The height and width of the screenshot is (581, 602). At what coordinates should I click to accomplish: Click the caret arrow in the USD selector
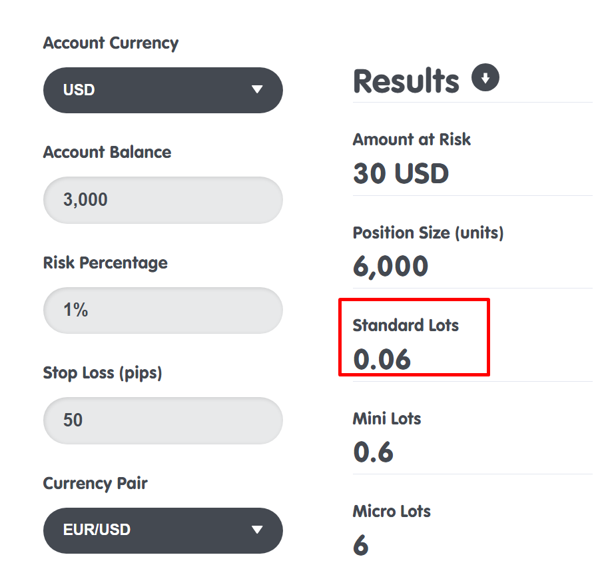point(257,90)
